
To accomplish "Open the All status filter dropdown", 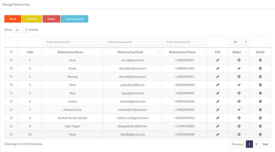I will pos(239,42).
